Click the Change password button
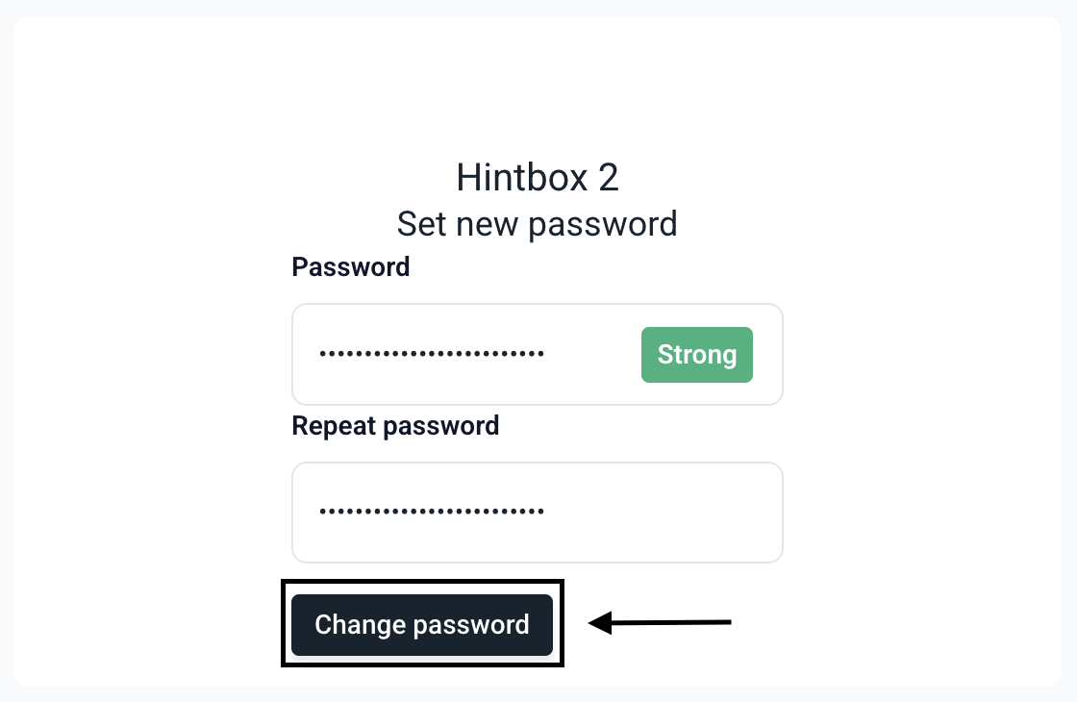 click(422, 625)
